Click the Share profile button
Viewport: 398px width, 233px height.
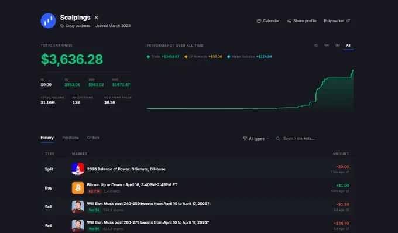pyautogui.click(x=301, y=21)
